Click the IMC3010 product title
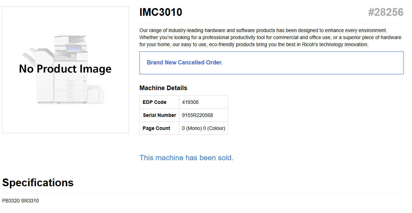This screenshot has height=213, width=412. pos(161,12)
